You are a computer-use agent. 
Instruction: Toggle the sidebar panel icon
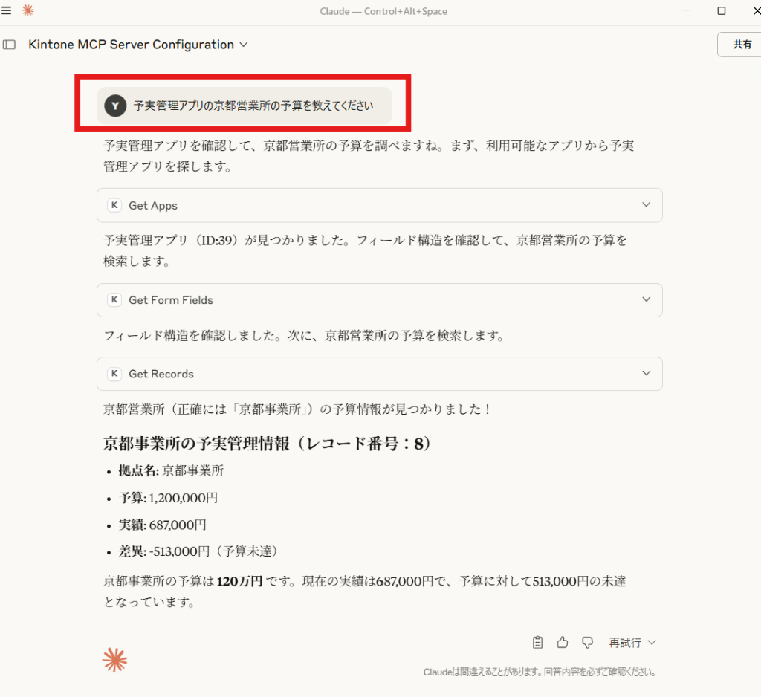click(x=9, y=45)
